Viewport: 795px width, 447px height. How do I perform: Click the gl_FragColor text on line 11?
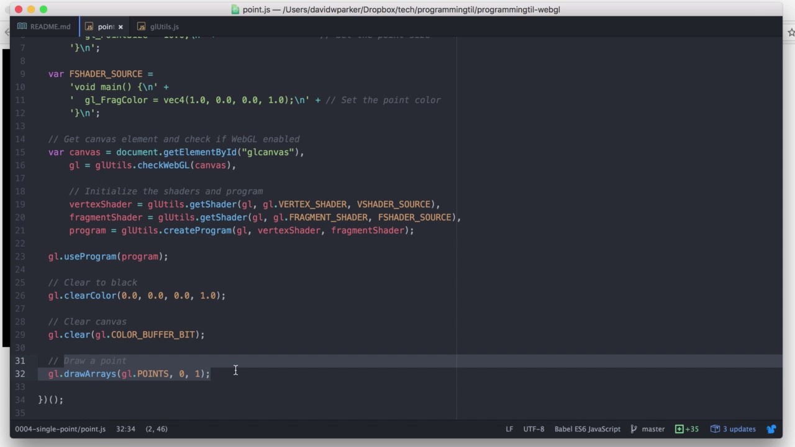pyautogui.click(x=116, y=100)
